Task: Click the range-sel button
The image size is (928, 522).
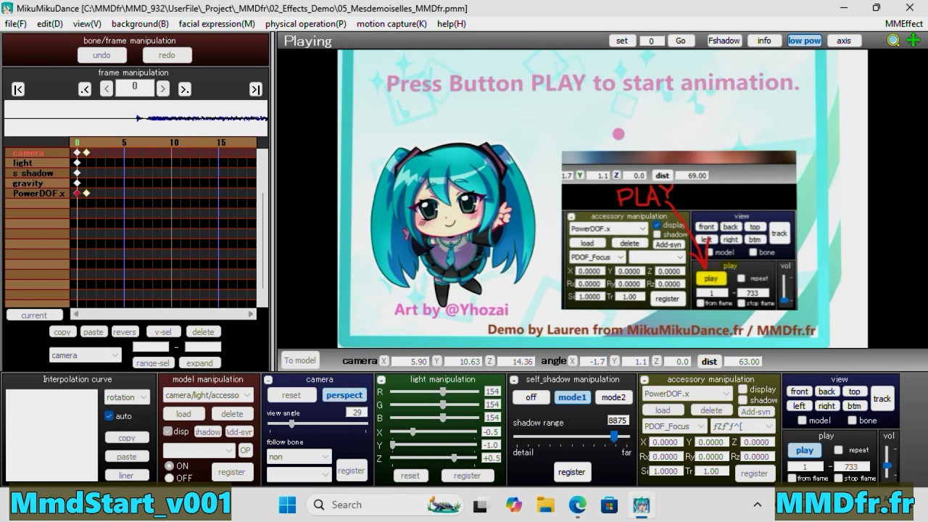Action: (152, 363)
